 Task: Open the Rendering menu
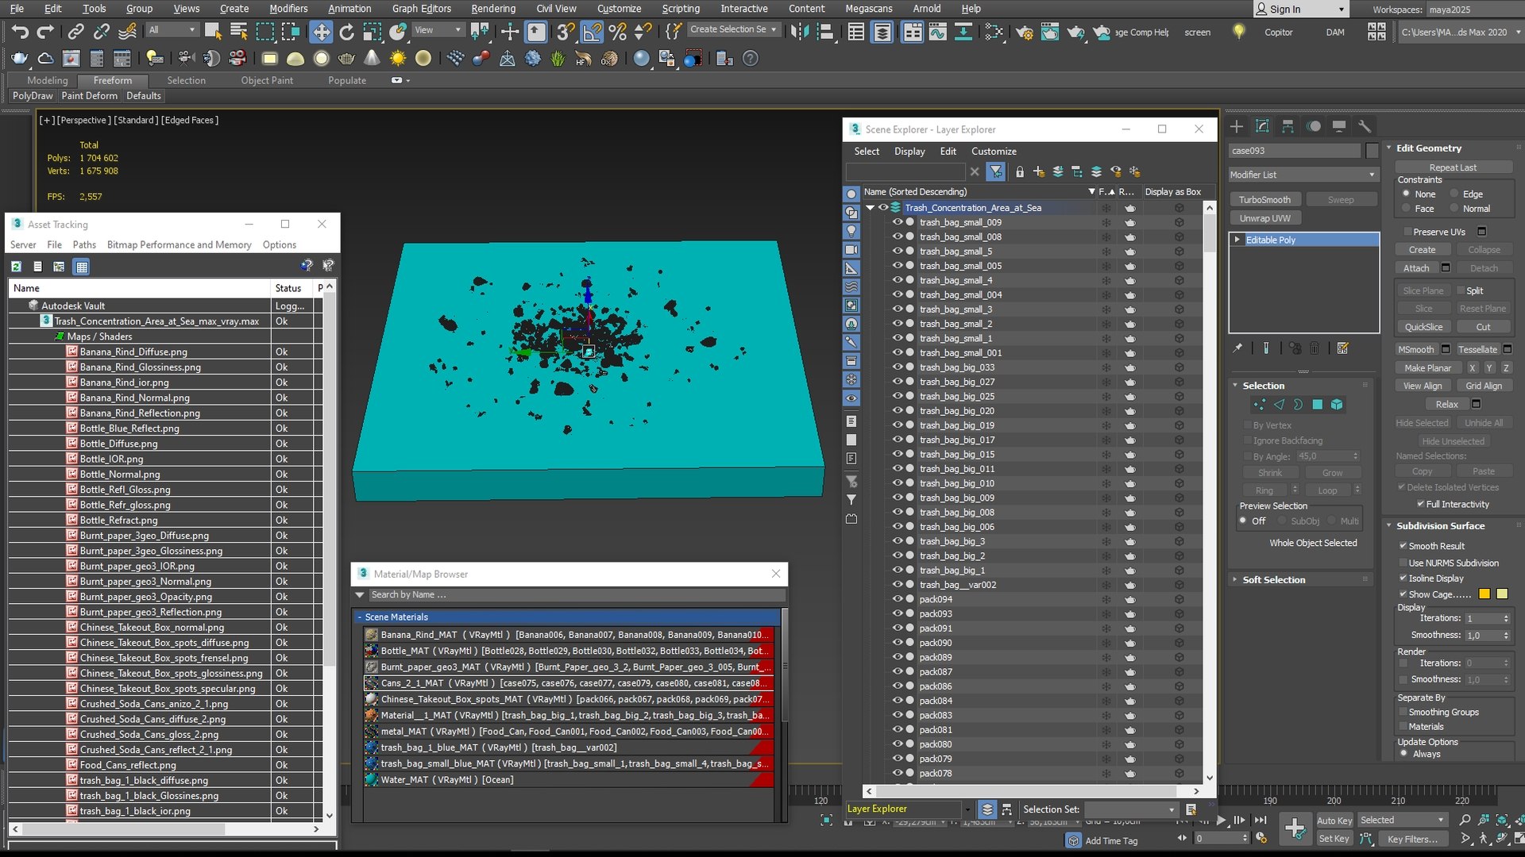click(492, 9)
